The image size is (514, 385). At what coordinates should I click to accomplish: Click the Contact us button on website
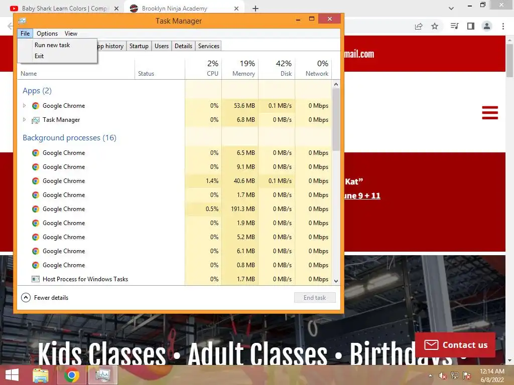(455, 345)
